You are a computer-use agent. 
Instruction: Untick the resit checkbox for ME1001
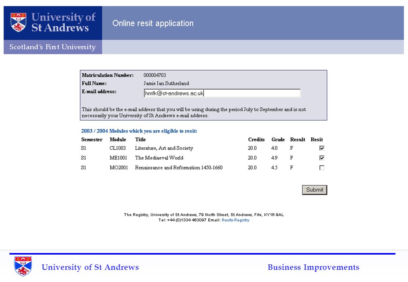click(322, 158)
